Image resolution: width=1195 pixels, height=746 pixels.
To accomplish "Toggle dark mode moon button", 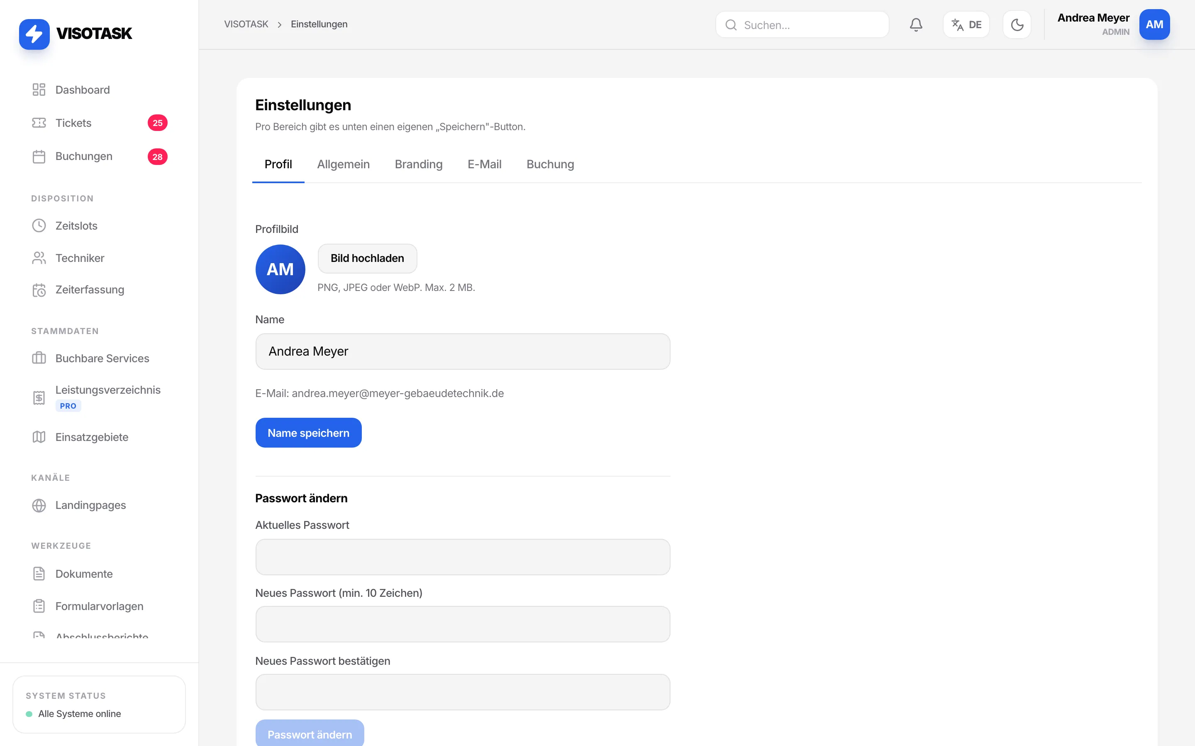I will [1017, 25].
